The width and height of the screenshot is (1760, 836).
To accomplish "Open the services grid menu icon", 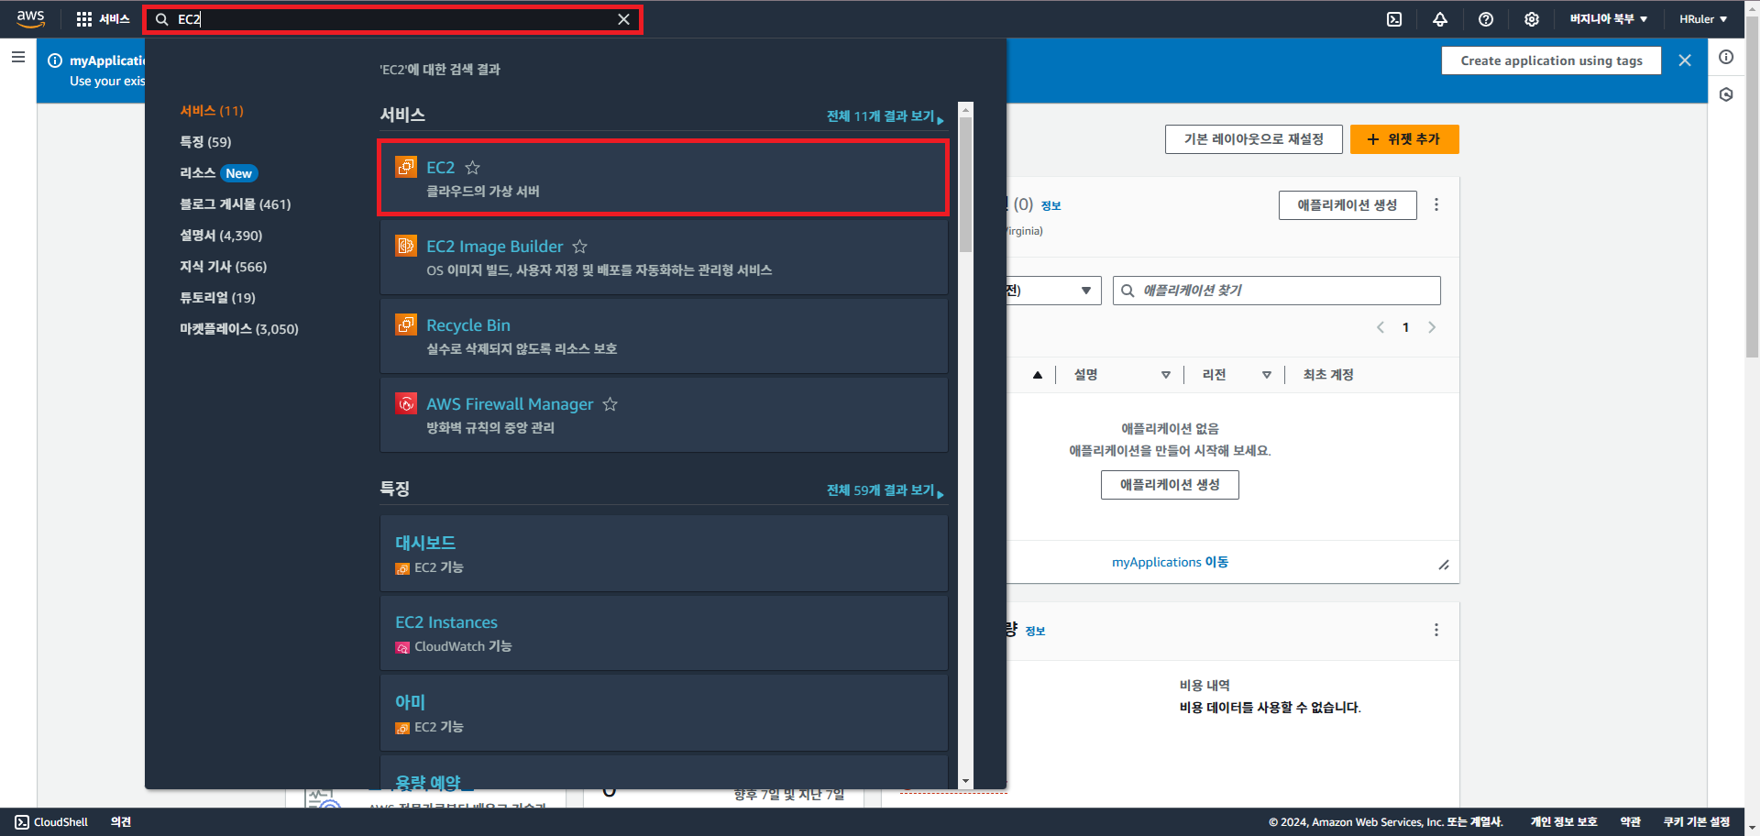I will click(84, 19).
